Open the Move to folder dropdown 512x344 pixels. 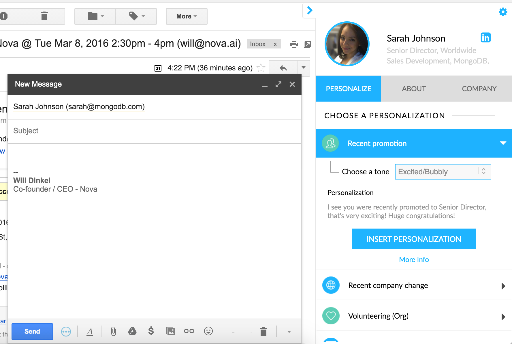pyautogui.click(x=95, y=16)
